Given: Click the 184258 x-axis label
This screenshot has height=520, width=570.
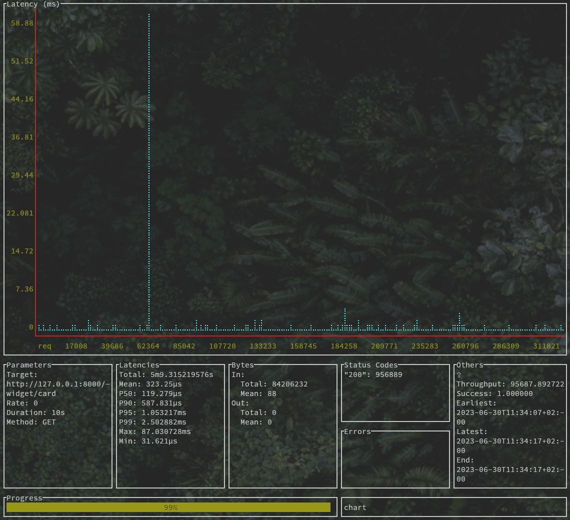Looking at the screenshot, I should click(x=344, y=346).
